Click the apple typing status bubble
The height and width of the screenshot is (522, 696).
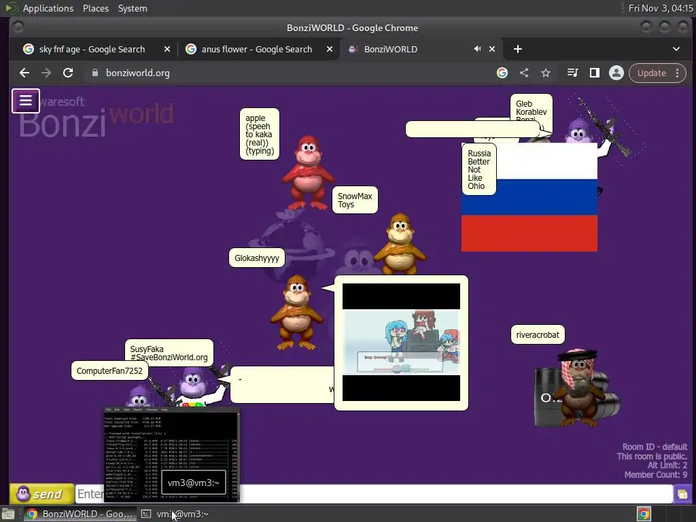pyautogui.click(x=260, y=134)
